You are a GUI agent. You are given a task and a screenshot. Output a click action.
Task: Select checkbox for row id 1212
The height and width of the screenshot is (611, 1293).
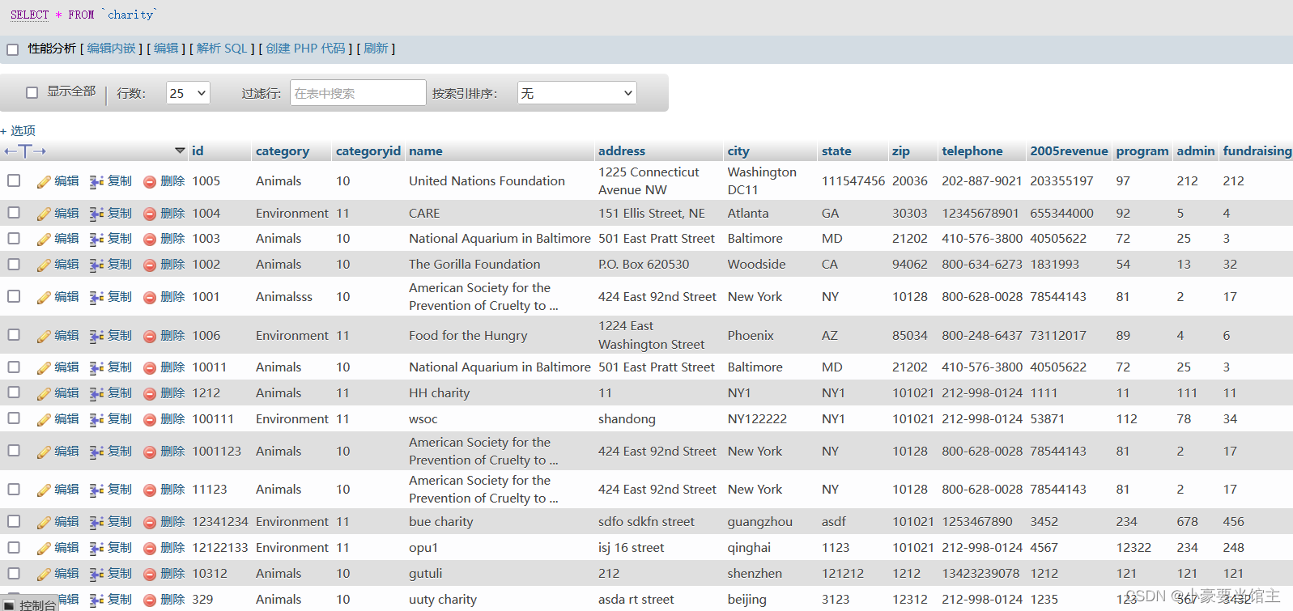point(14,392)
